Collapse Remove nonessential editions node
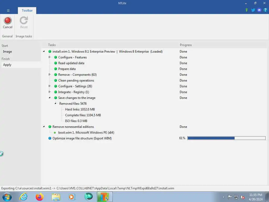Viewport: 269px width, 202px height. point(44,127)
